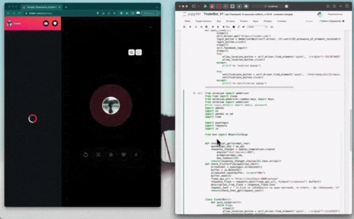Open the cell type Code dropdown
The width and height of the screenshot is (354, 219).
[257, 27]
